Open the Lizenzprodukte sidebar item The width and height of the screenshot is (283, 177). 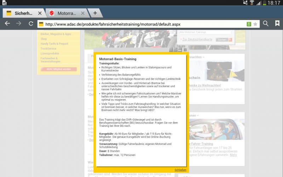click(50, 53)
